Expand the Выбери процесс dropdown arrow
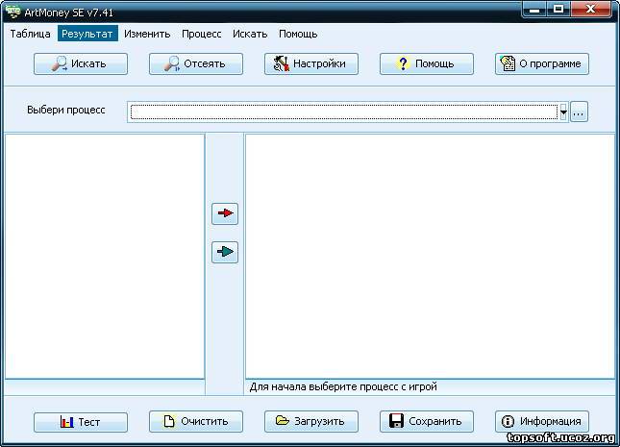Viewport: 620px width, 447px height. pyautogui.click(x=563, y=112)
